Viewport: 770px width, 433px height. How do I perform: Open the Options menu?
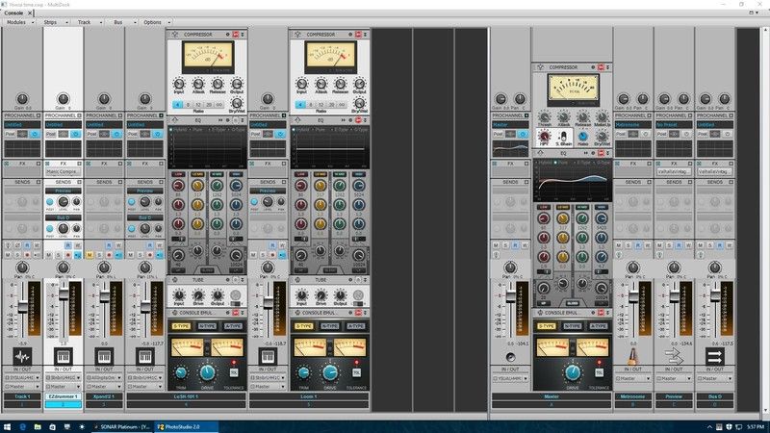point(155,22)
